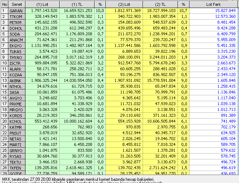This screenshot has width=239, height=183.
Task: Select the MARTI row label
Action: [x=17, y=145]
